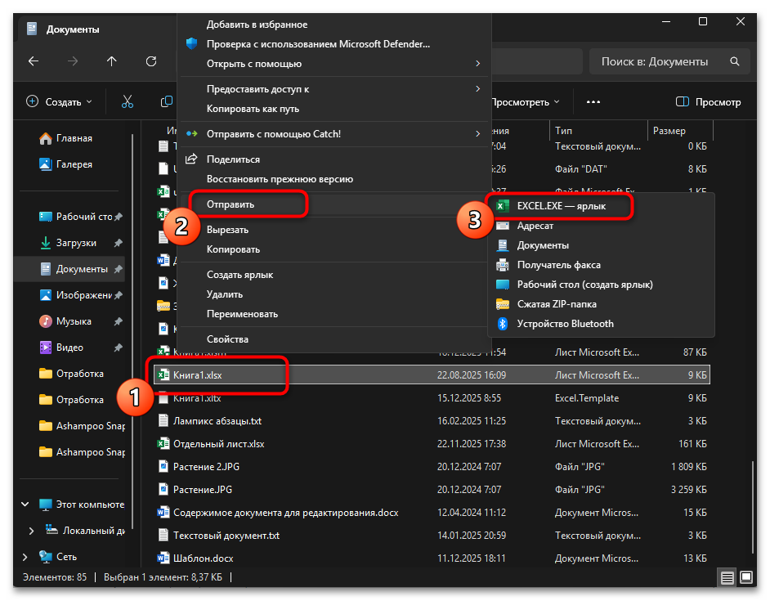Switch to details view layout icon
This screenshot has height=601, width=770.
coord(727,577)
